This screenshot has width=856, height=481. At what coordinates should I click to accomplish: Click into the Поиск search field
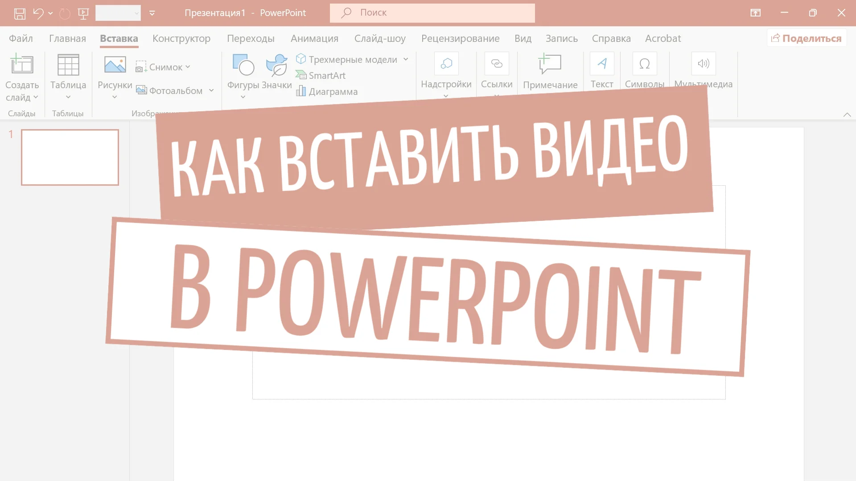(x=432, y=13)
